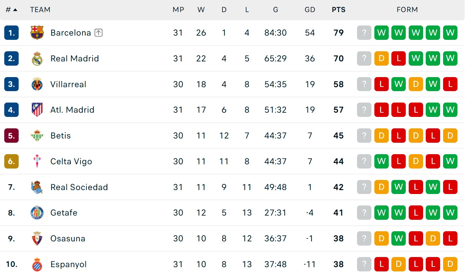Image resolution: width=465 pixels, height=275 pixels.
Task: Click Real Madrid's orange D form badge
Action: click(x=382, y=58)
